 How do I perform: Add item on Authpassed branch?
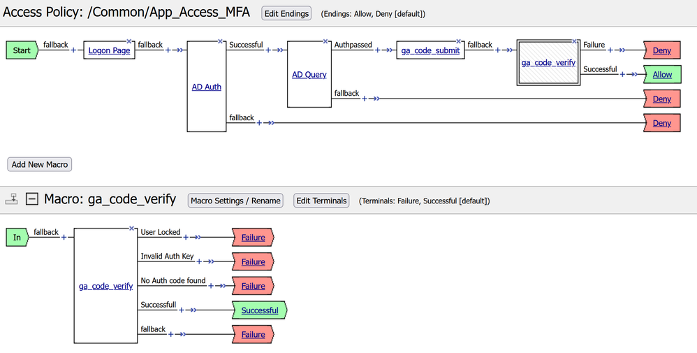[x=378, y=50]
